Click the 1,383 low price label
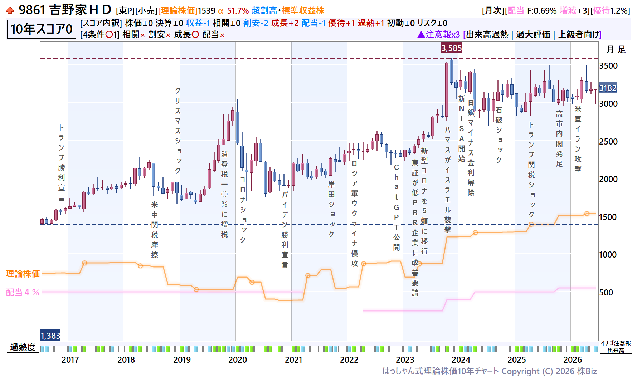The width and height of the screenshot is (637, 377). (x=50, y=336)
